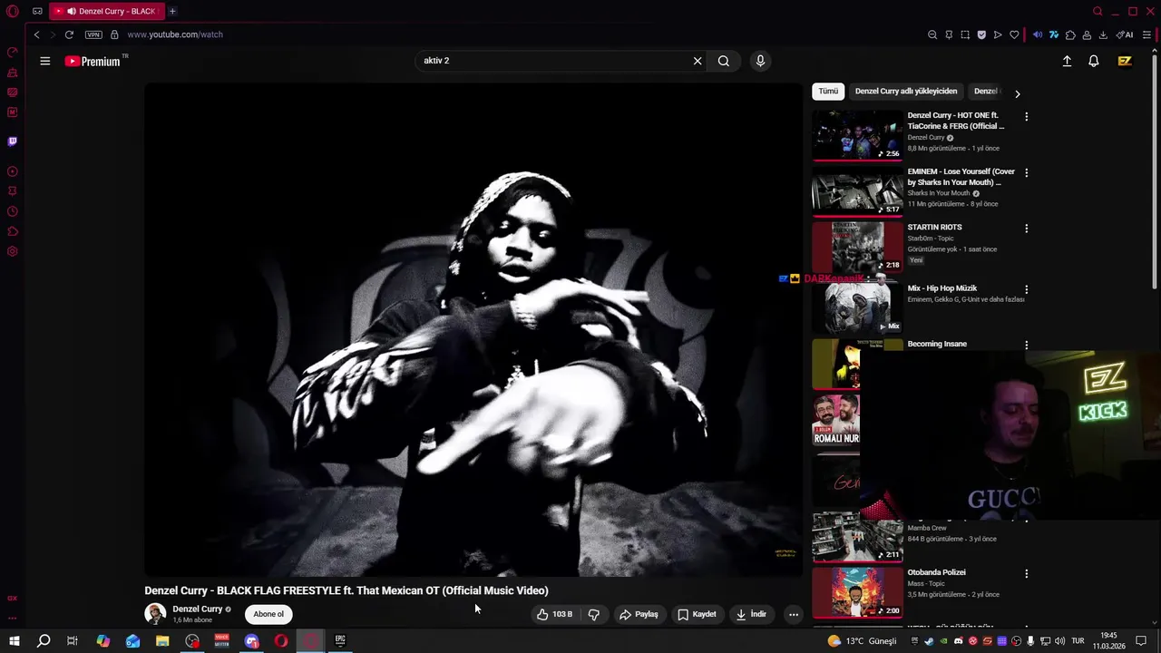Select the Denzel Curry browser tab
The image size is (1161, 653).
click(107, 11)
